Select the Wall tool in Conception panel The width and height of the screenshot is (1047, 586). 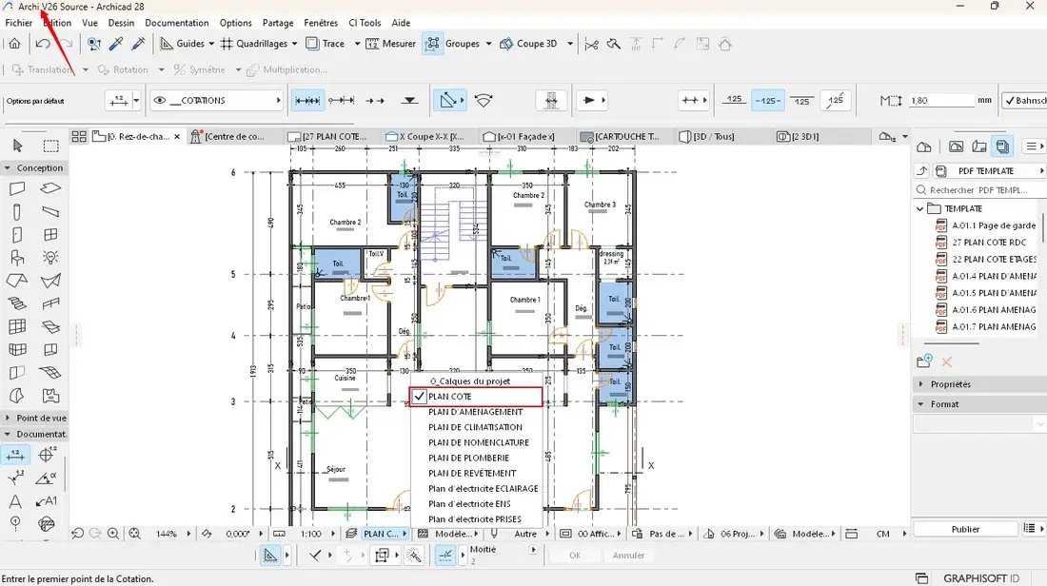[17, 189]
